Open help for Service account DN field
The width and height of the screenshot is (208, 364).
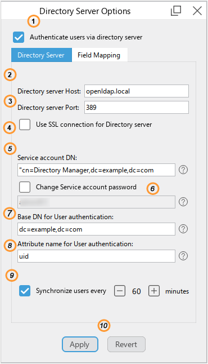[x=183, y=170]
